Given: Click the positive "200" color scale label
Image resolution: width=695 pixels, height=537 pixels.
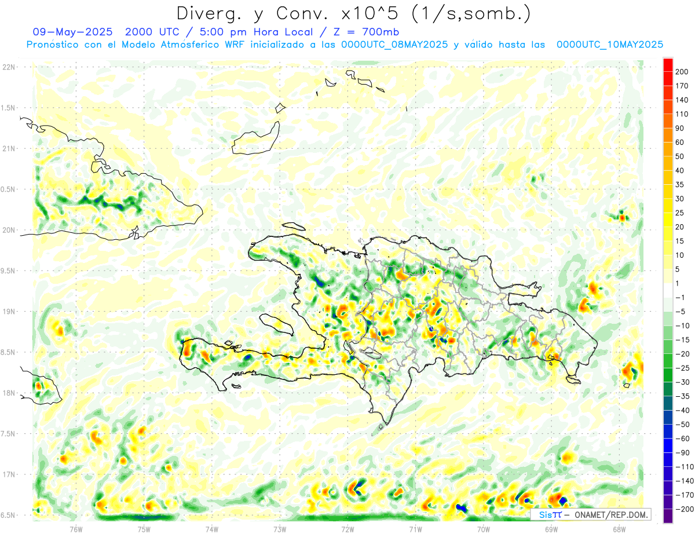Looking at the screenshot, I should (x=682, y=72).
